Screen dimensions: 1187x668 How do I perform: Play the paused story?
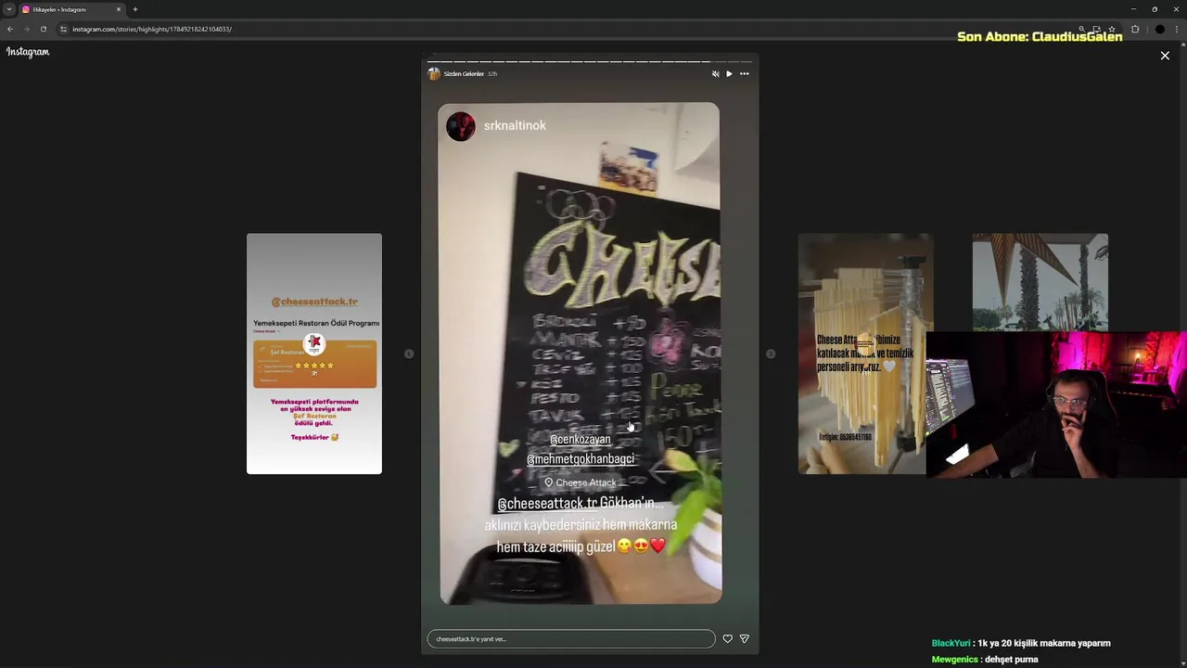point(729,73)
